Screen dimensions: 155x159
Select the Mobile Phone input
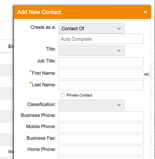[x=101, y=128]
